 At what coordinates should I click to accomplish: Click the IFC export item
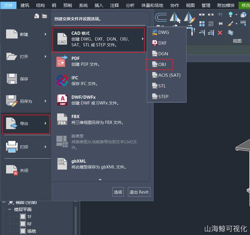(100, 81)
